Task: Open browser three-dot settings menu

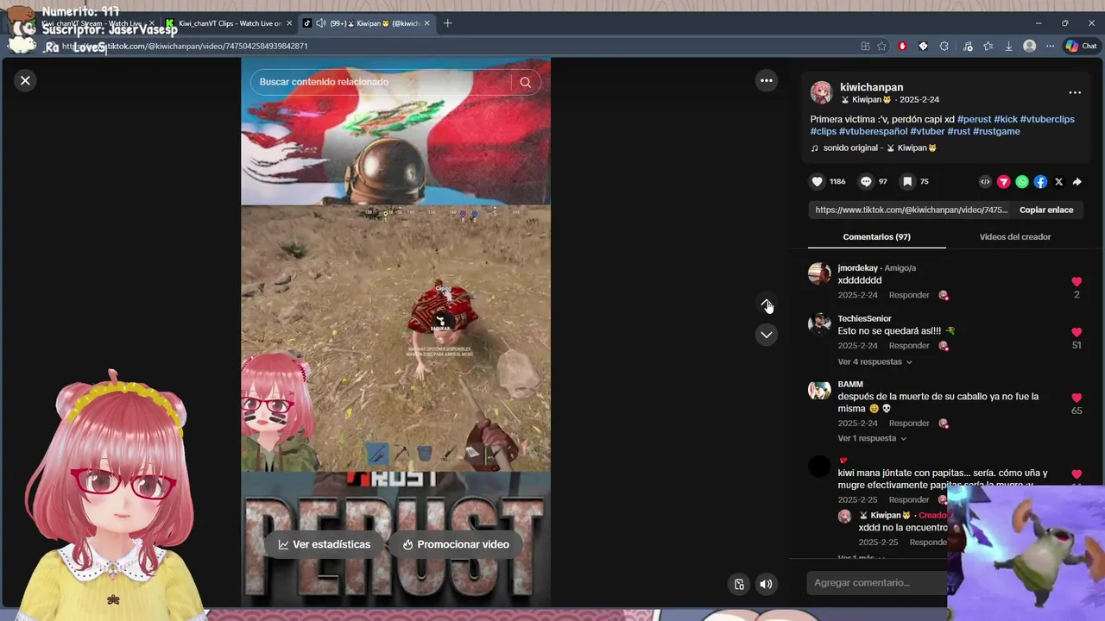Action: (x=1050, y=47)
